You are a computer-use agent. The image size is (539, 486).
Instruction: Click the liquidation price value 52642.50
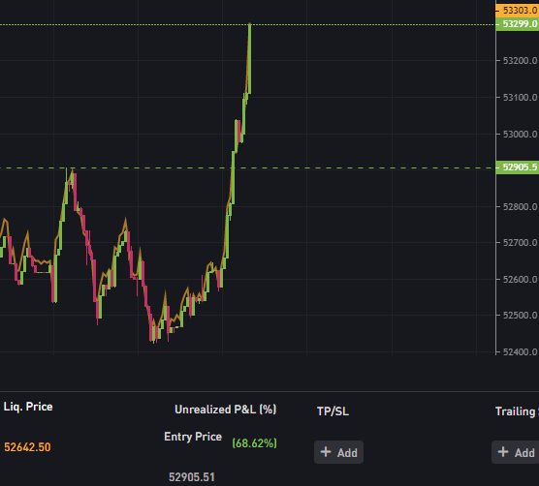27,447
